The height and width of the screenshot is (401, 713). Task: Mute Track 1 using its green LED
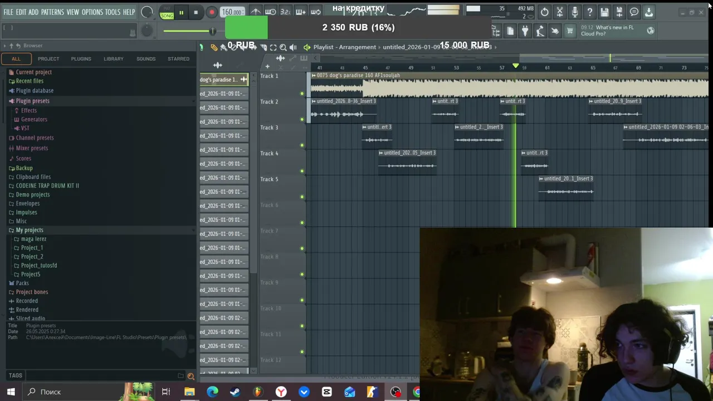coord(302,94)
